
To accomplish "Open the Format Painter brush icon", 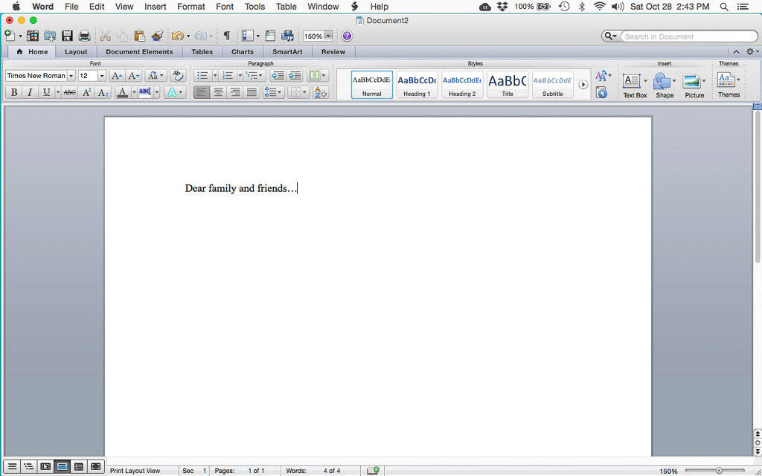I will click(156, 35).
